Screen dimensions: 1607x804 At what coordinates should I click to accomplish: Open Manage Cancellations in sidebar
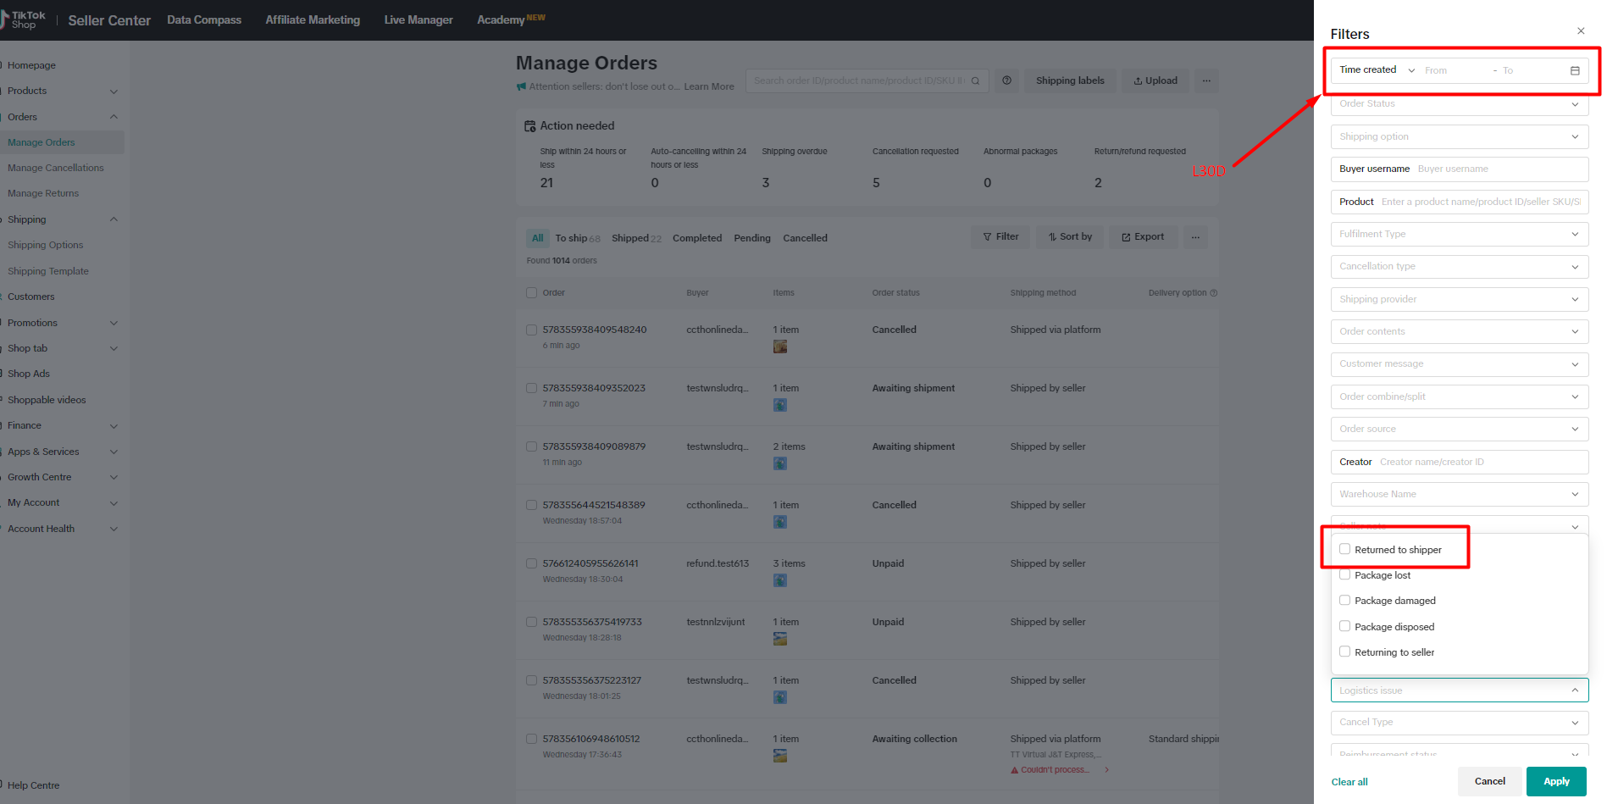pos(56,168)
